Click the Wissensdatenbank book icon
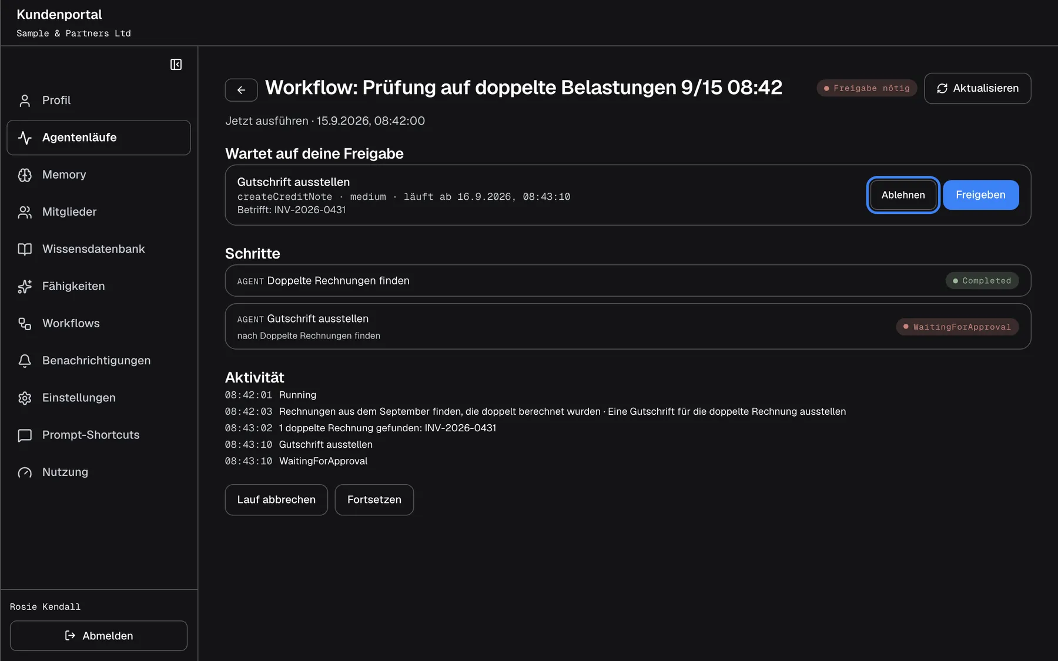 tap(25, 249)
